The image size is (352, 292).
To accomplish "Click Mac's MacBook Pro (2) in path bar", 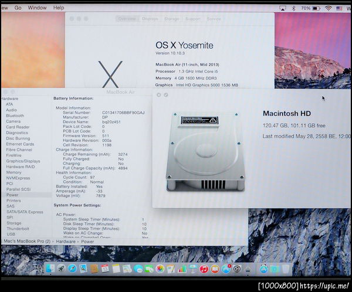I will pos(27,241).
